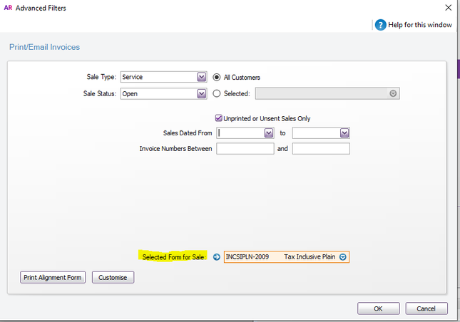Screen dimensions: 460x322
Task: Confirm filters with the OK button
Action: pyautogui.click(x=378, y=308)
